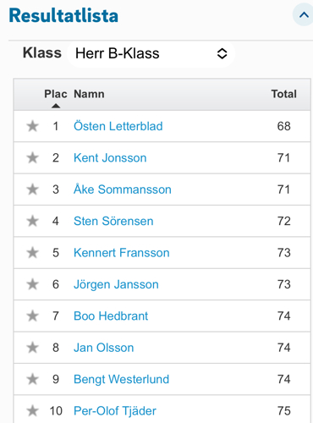View Per-Olof Tjäder's details
This screenshot has height=423, width=313.
(115, 411)
